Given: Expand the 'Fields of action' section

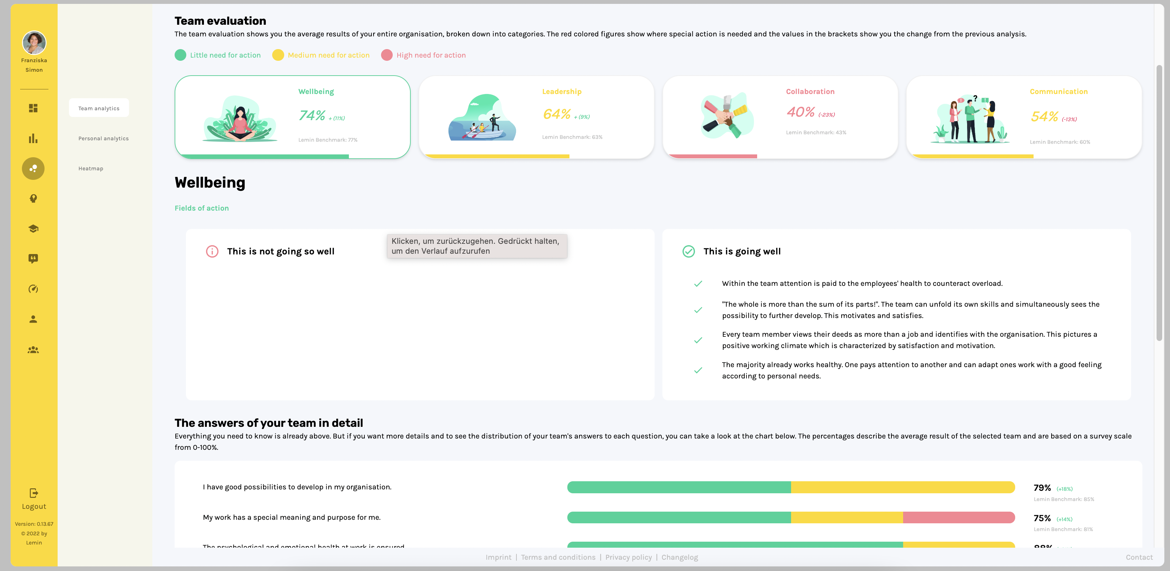Looking at the screenshot, I should click(x=202, y=208).
